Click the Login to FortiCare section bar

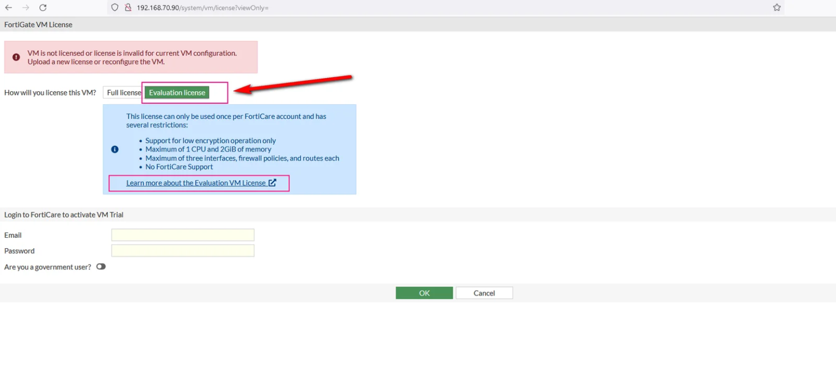(64, 214)
